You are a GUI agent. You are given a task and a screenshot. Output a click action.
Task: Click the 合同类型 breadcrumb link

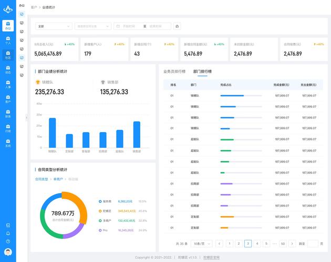coord(41,179)
